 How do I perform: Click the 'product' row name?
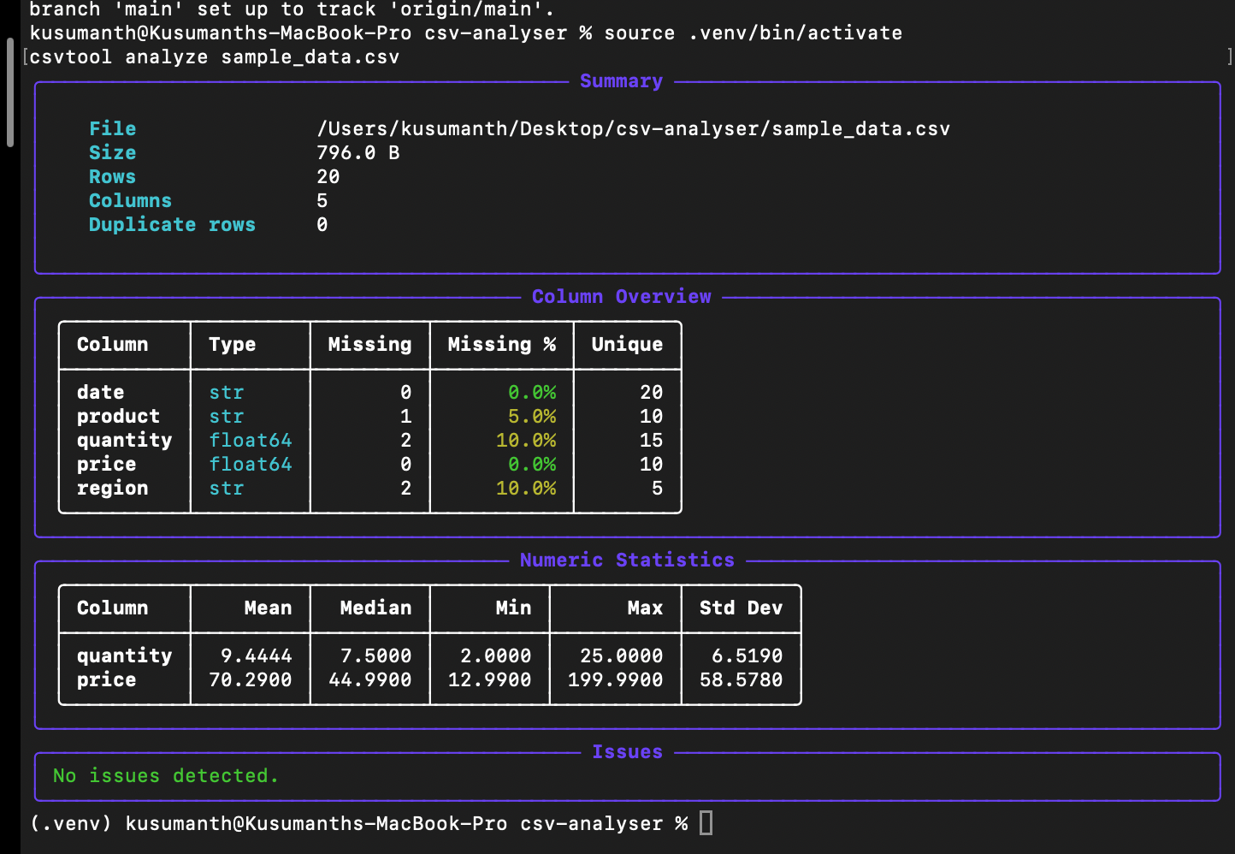(119, 417)
